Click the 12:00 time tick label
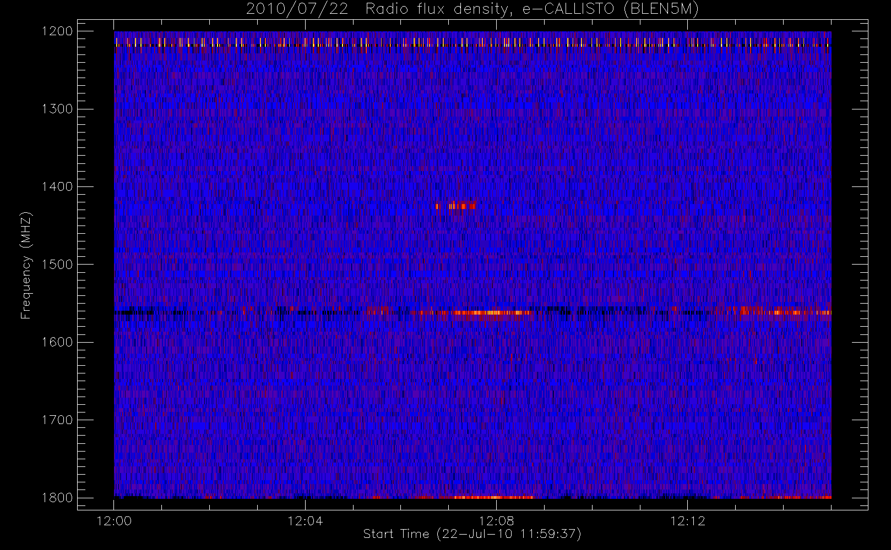Viewport: 891px width, 550px height. point(114,521)
